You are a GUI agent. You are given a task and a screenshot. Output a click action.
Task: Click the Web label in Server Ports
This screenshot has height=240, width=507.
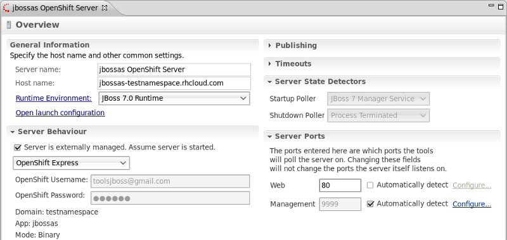(278, 186)
